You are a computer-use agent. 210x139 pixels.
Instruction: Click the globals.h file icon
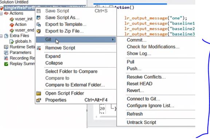coord(12,42)
